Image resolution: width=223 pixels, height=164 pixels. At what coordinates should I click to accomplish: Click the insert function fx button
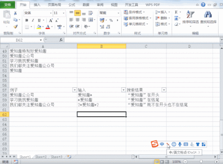click(x=61, y=40)
